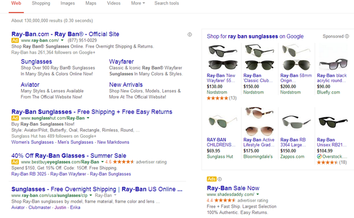Open Sunglasses Free Overnight Shipping result title
354x218 pixels.
[x=97, y=189]
